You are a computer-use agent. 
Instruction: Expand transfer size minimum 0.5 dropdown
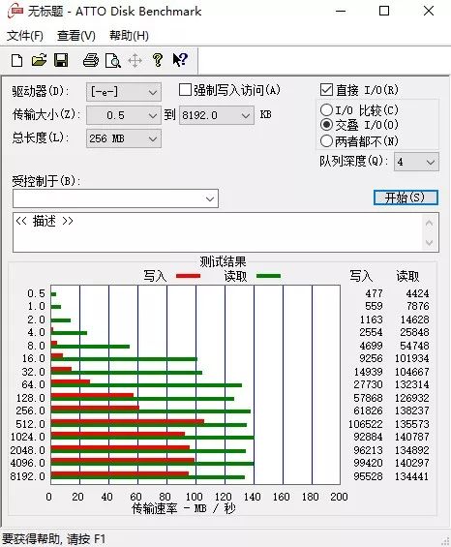pos(124,115)
